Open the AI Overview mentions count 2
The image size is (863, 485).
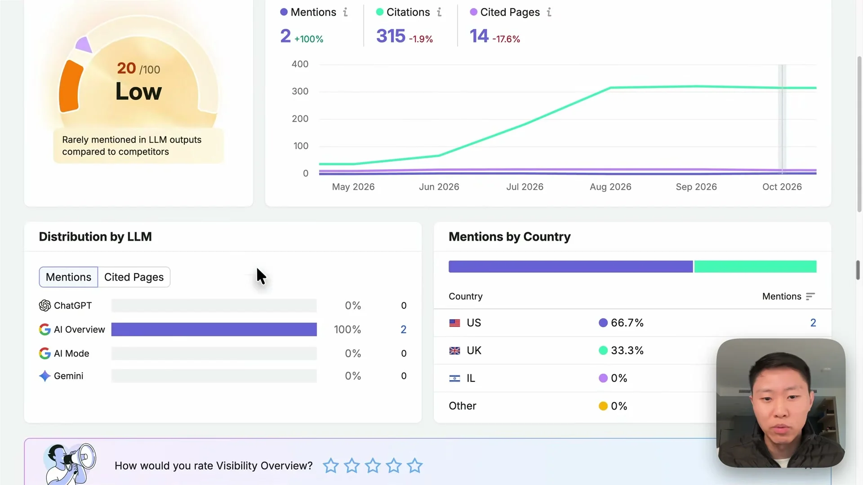[403, 330]
